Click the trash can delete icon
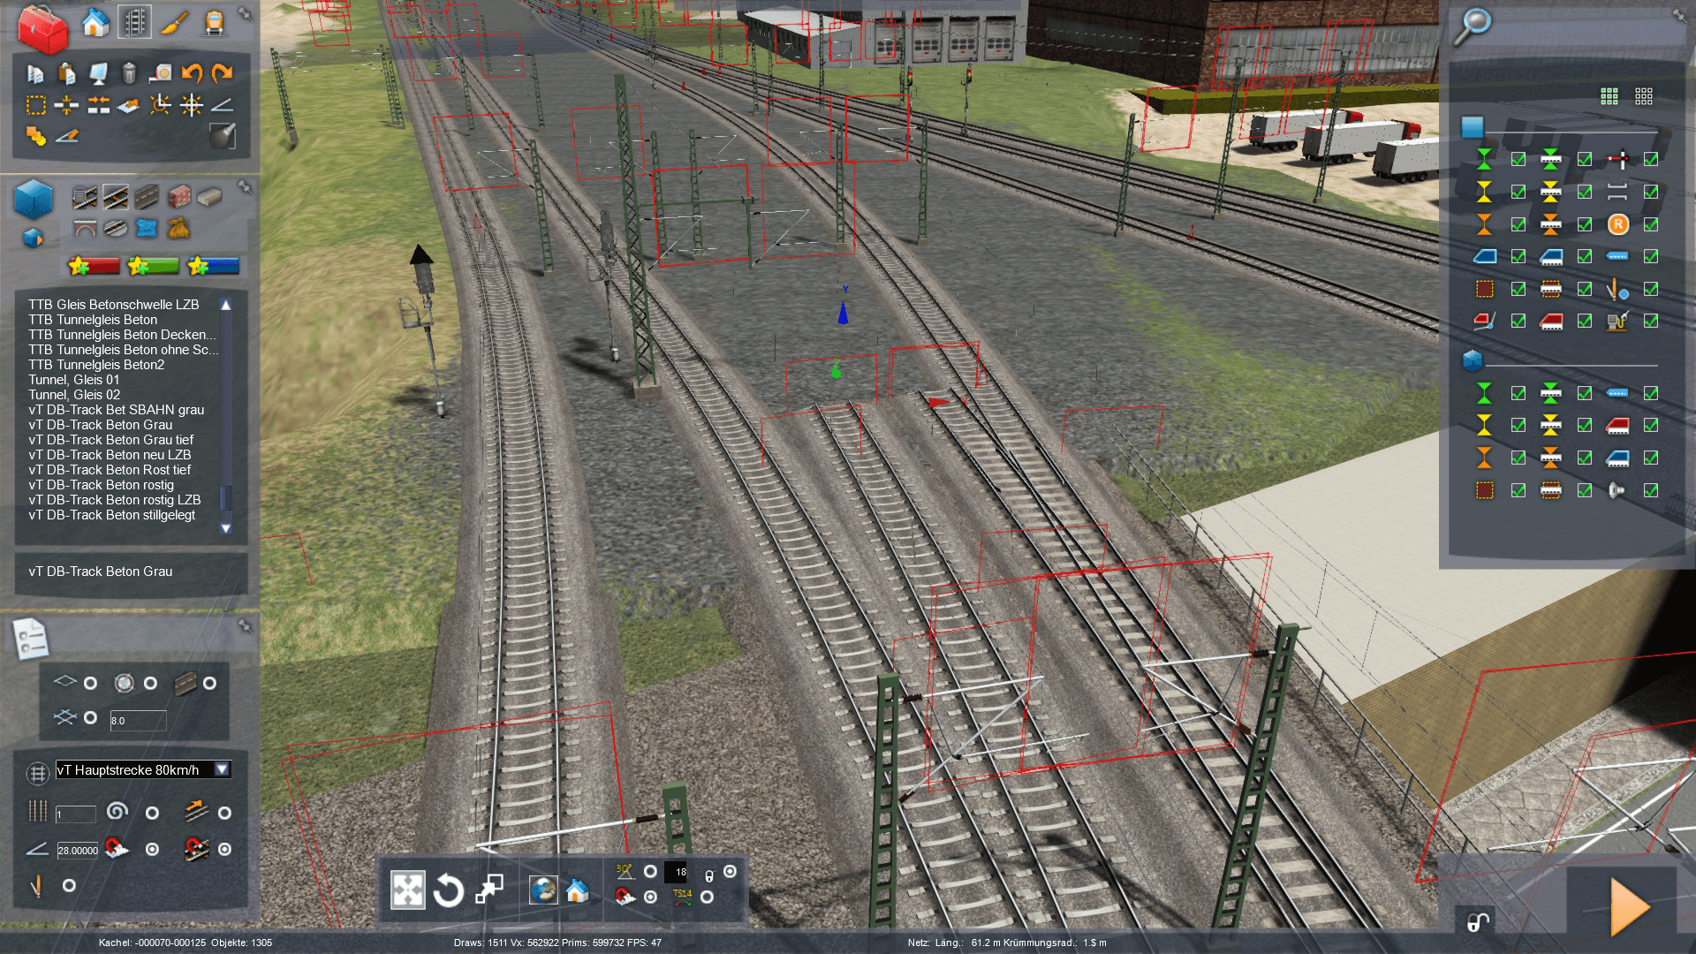This screenshot has width=1696, height=954. point(129,73)
